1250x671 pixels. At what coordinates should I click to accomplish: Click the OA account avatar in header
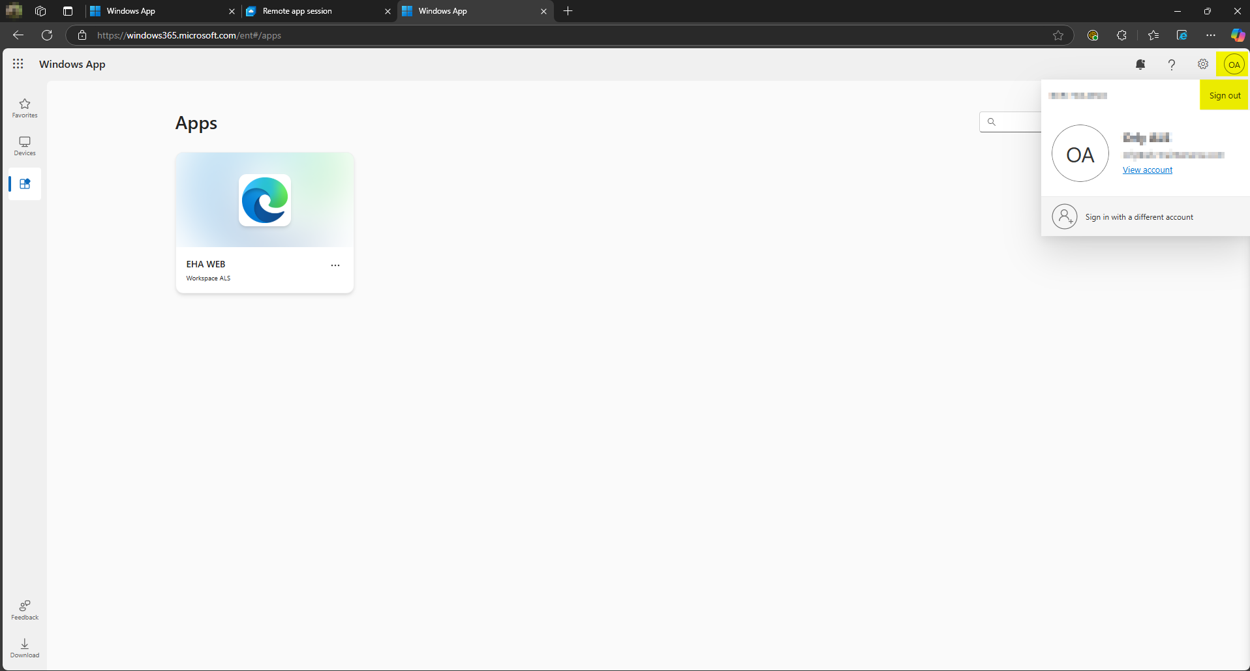click(x=1234, y=65)
